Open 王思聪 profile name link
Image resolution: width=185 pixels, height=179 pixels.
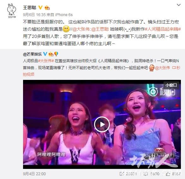[30, 8]
